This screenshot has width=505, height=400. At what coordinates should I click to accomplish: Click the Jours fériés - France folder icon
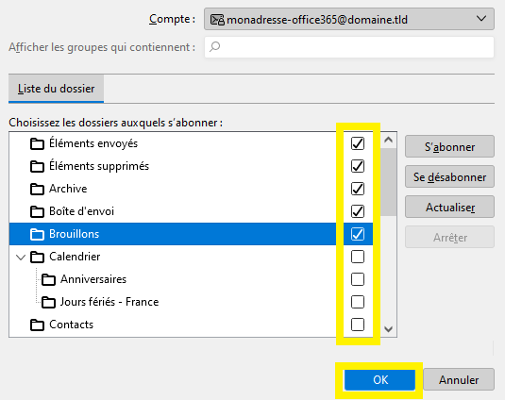click(x=48, y=302)
